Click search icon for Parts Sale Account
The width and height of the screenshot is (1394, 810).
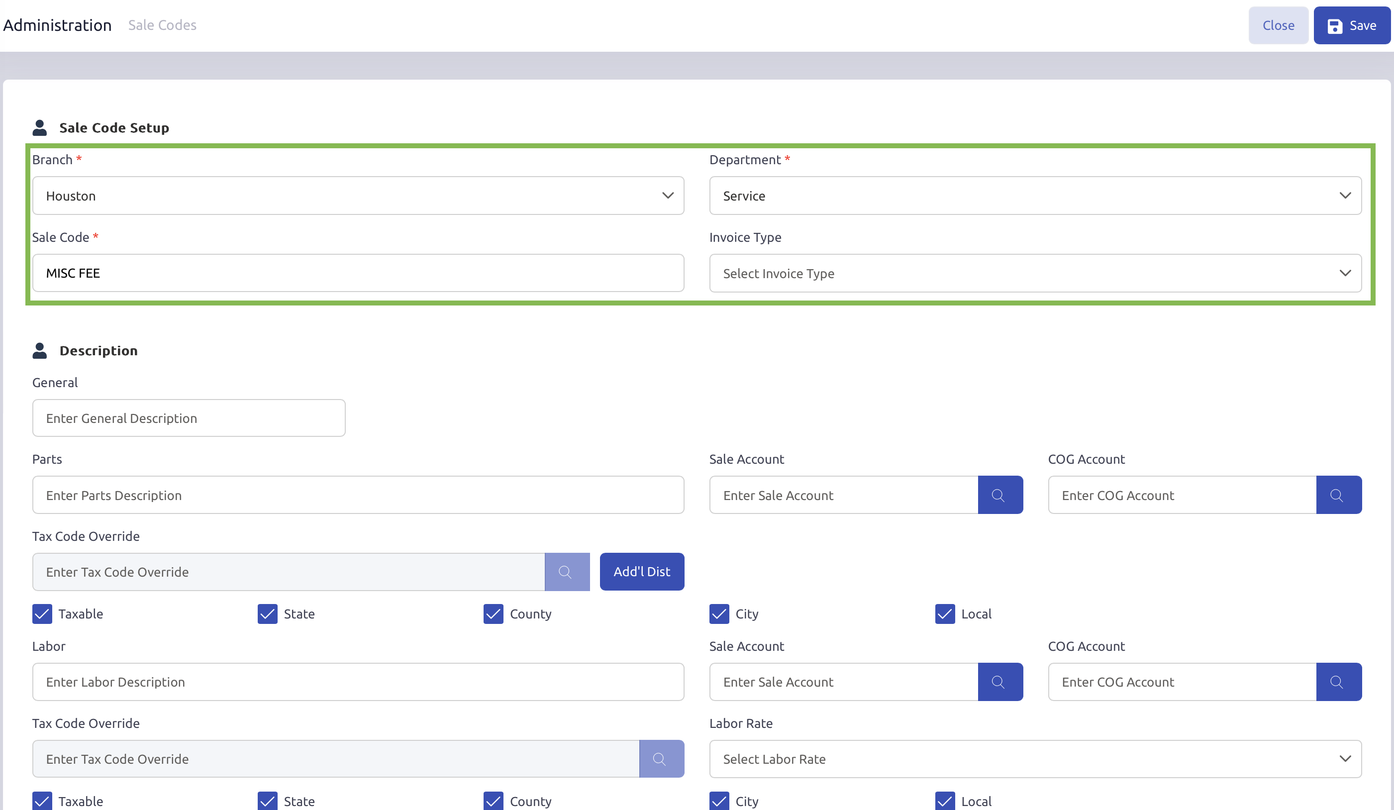pyautogui.click(x=999, y=495)
